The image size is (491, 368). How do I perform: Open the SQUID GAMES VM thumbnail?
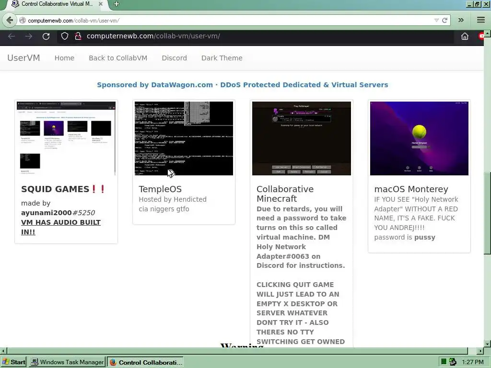[66, 138]
